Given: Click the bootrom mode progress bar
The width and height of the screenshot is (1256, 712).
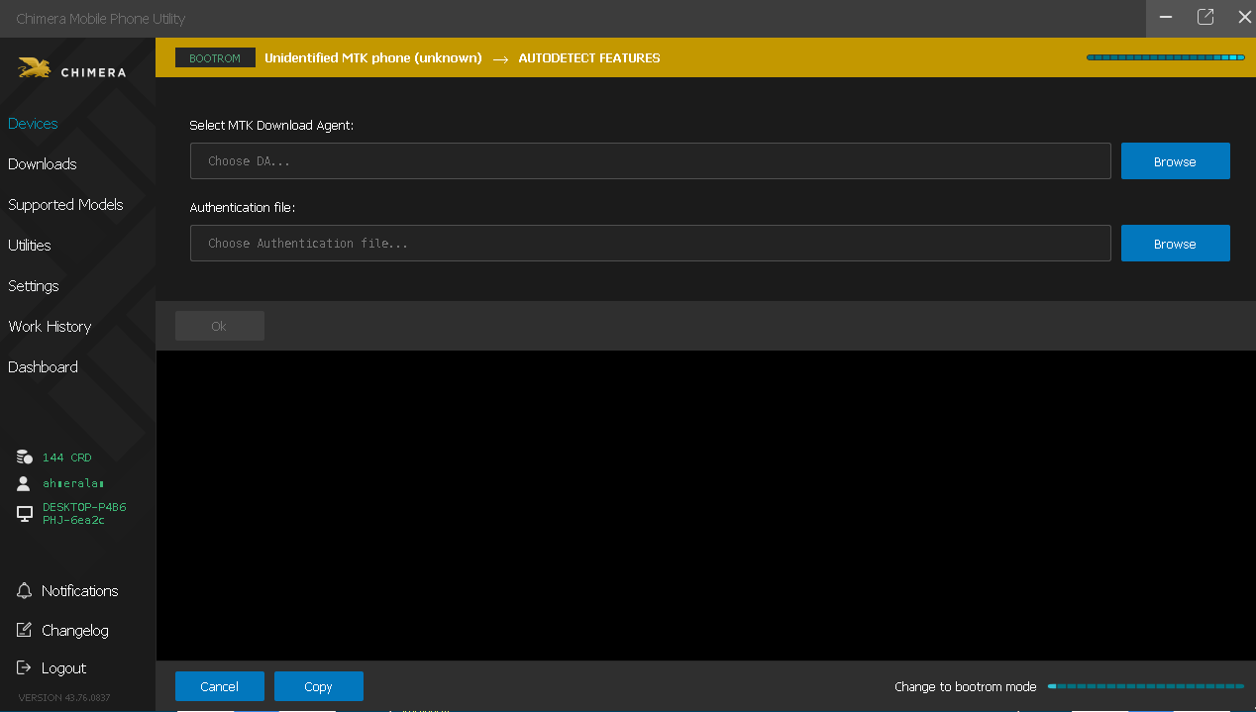Looking at the screenshot, I should [x=1146, y=686].
